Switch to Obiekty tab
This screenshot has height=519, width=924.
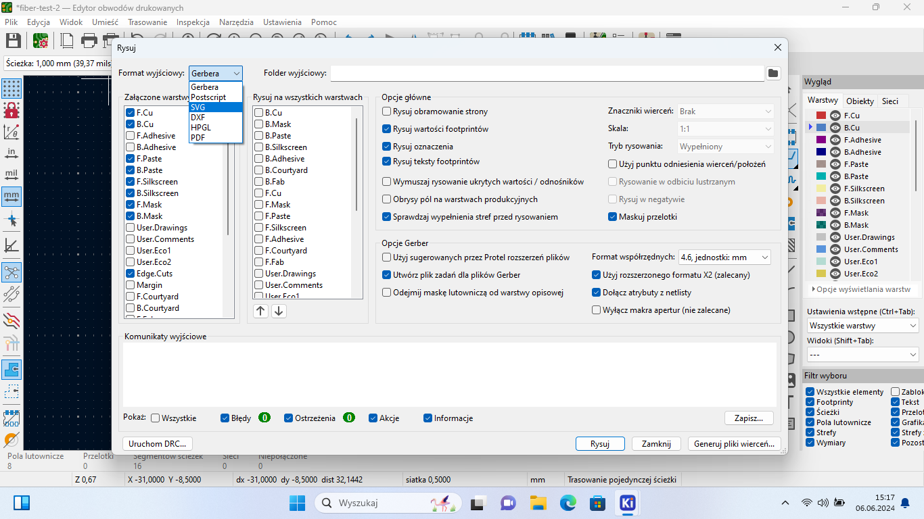pos(860,101)
